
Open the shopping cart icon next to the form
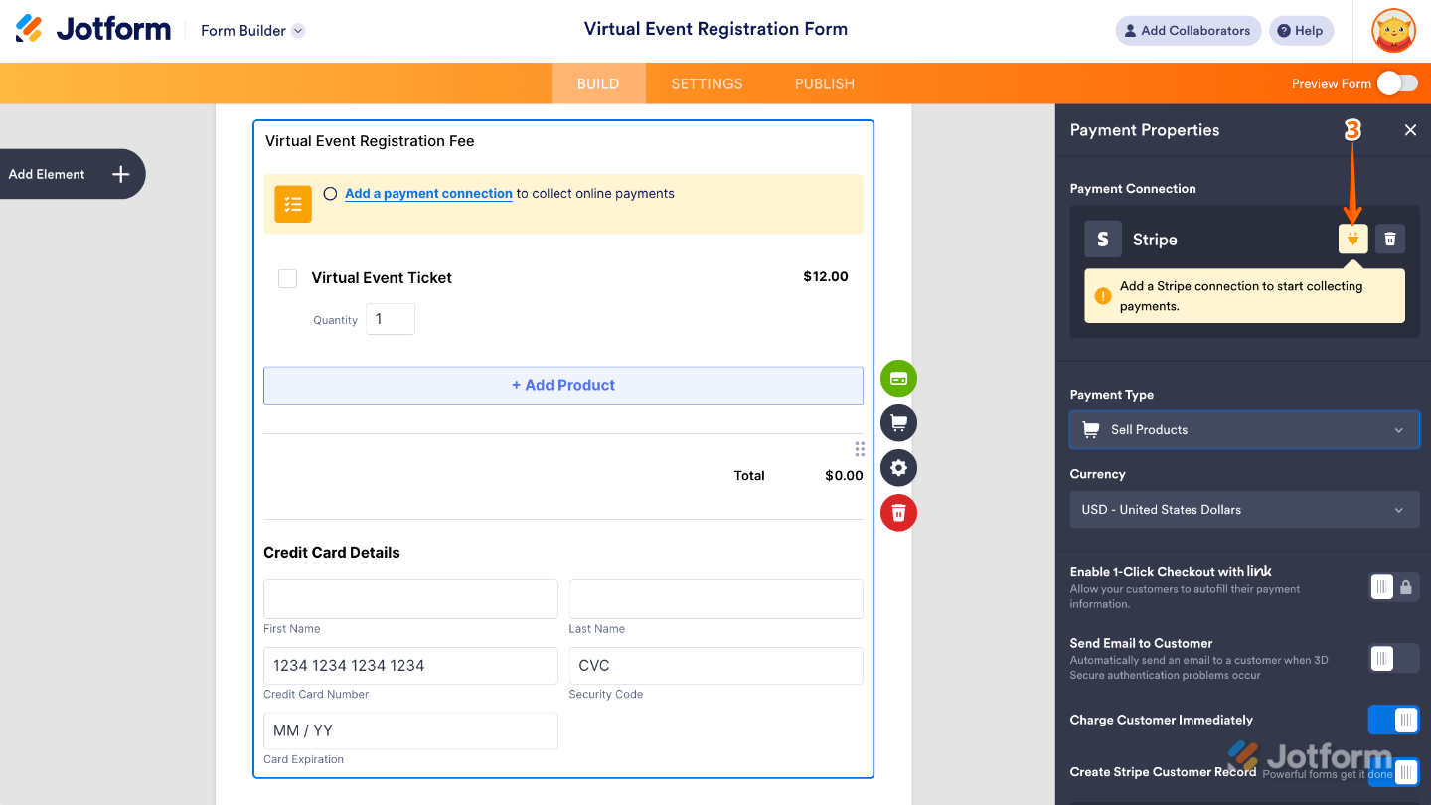point(898,422)
